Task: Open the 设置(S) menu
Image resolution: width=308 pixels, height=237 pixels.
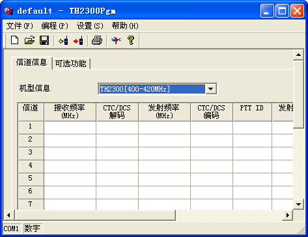Action: 90,26
